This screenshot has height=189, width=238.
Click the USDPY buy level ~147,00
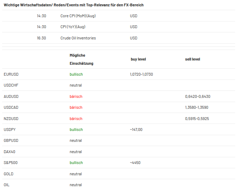(136, 130)
